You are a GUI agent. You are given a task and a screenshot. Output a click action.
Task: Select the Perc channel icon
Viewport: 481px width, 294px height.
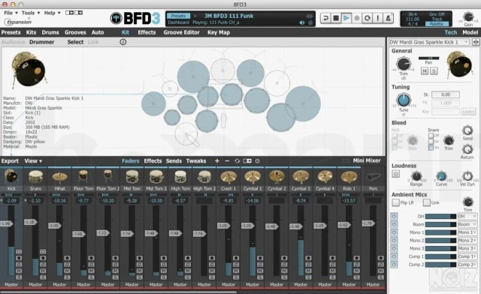tap(374, 177)
